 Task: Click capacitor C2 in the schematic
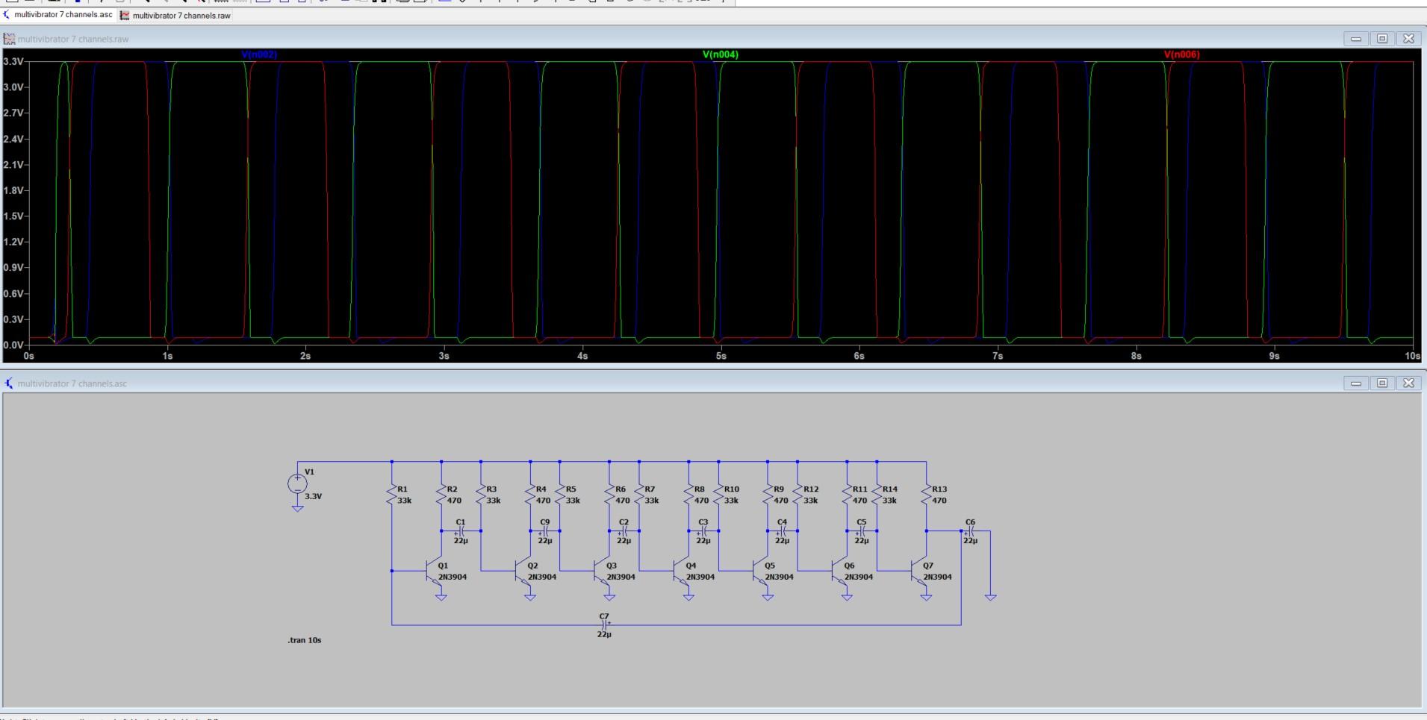click(x=624, y=531)
